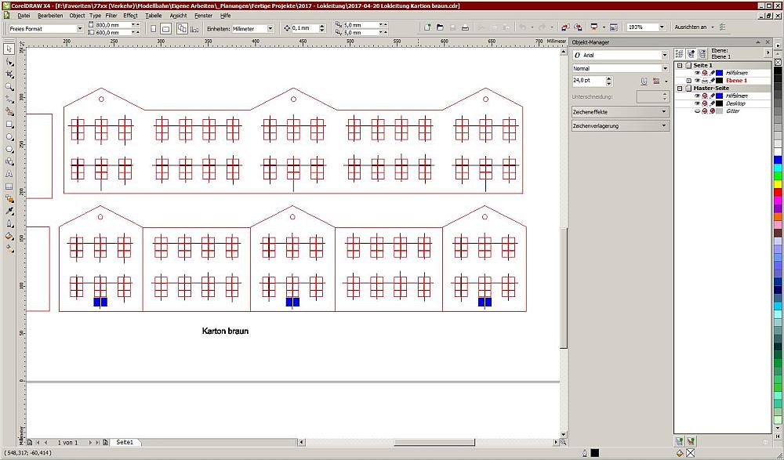Viewport: 784px width, 460px height.
Task: Click the Export icon
Action: pyautogui.click(x=578, y=28)
